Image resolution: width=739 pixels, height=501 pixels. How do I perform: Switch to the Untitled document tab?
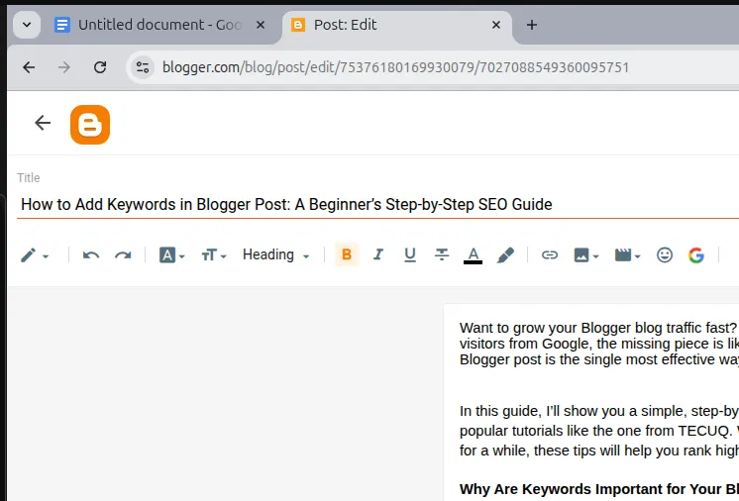(x=160, y=25)
